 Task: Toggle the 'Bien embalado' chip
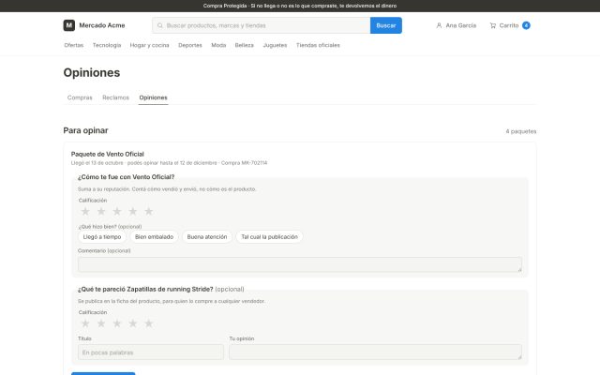click(x=154, y=237)
